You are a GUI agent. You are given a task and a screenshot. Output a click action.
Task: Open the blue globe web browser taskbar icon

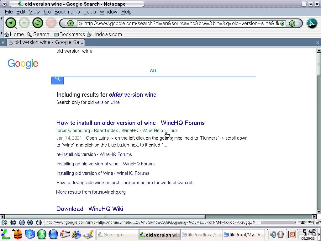click(53, 234)
